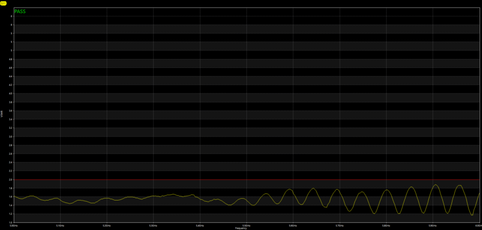The width and height of the screenshot is (482, 230).
Task: Click the green PASS status label
Action: click(20, 11)
